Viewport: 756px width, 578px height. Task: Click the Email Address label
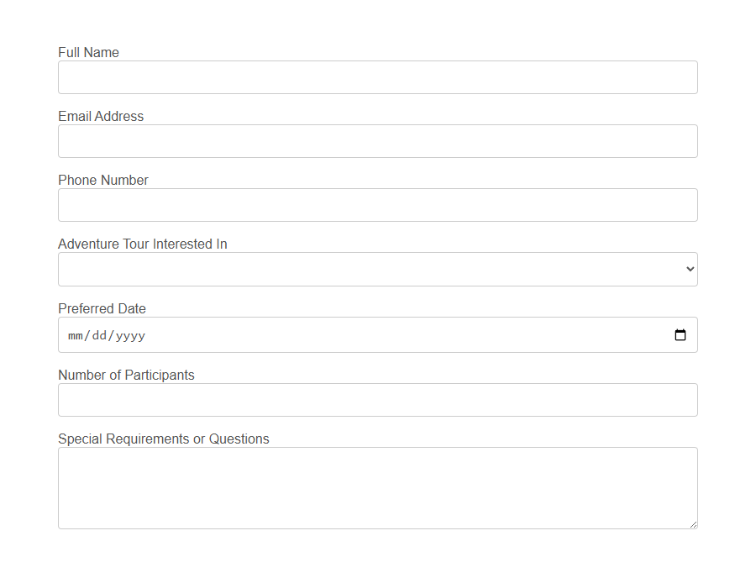(x=100, y=116)
